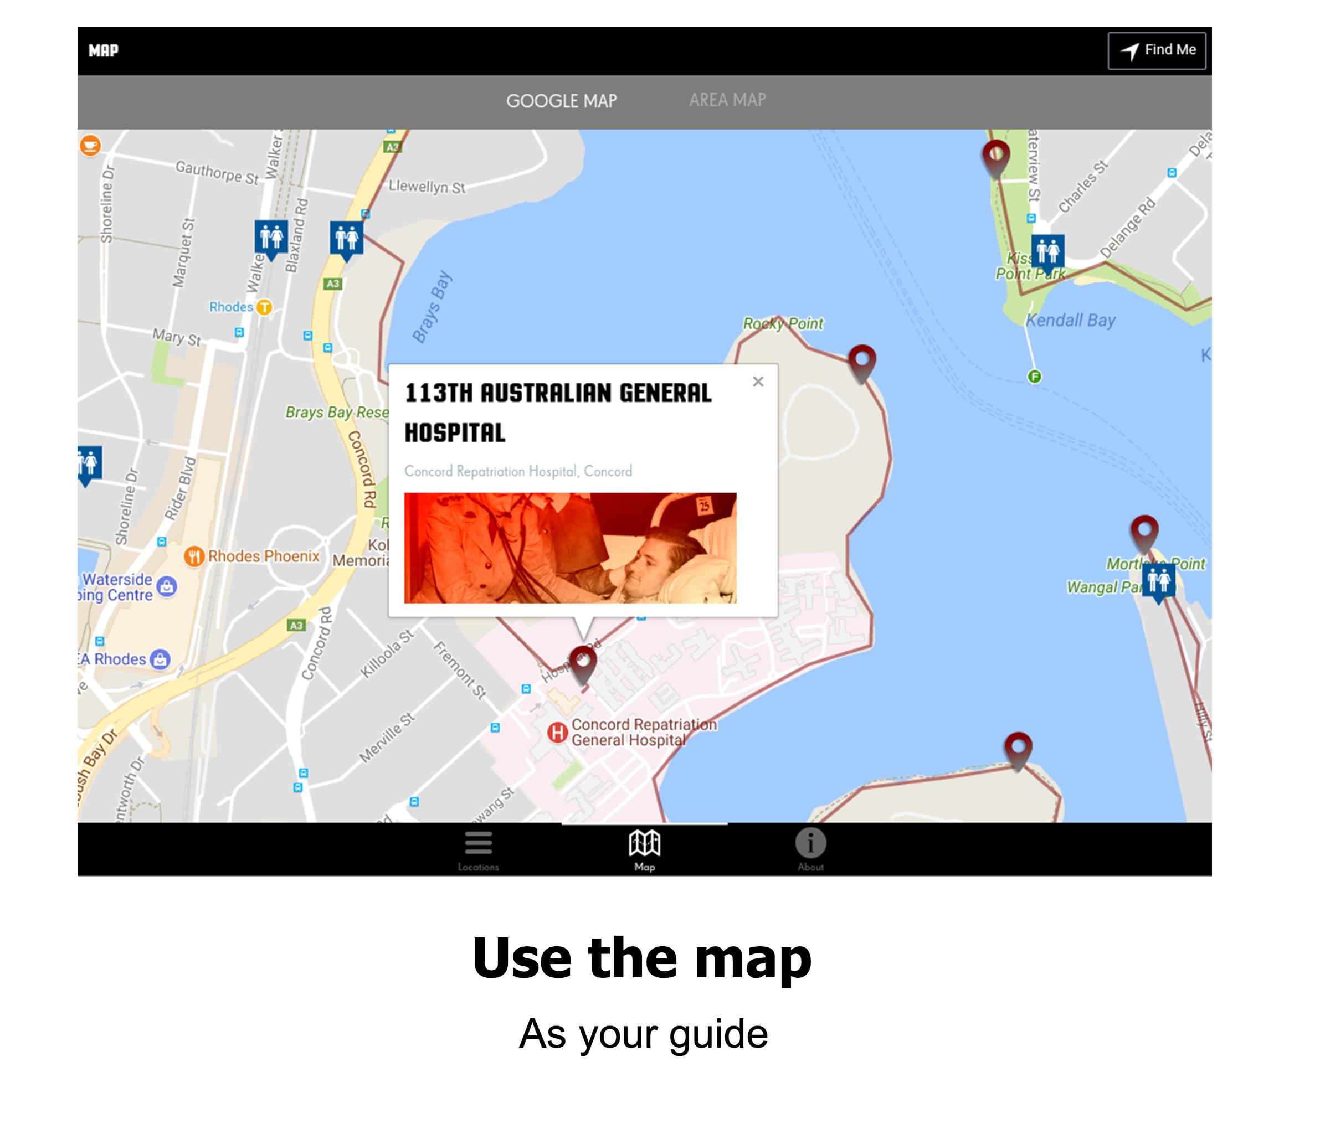The width and height of the screenshot is (1320, 1134).
Task: Select the red pin at Mortlake Point
Action: pos(1144,532)
